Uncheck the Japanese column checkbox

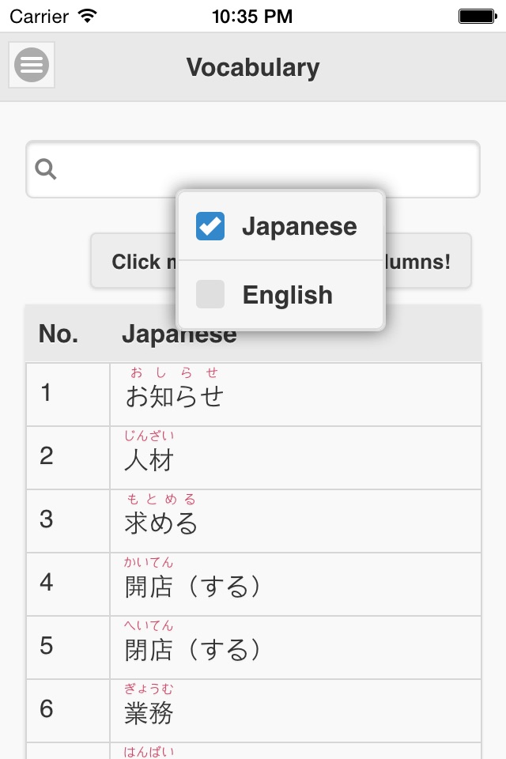(210, 227)
